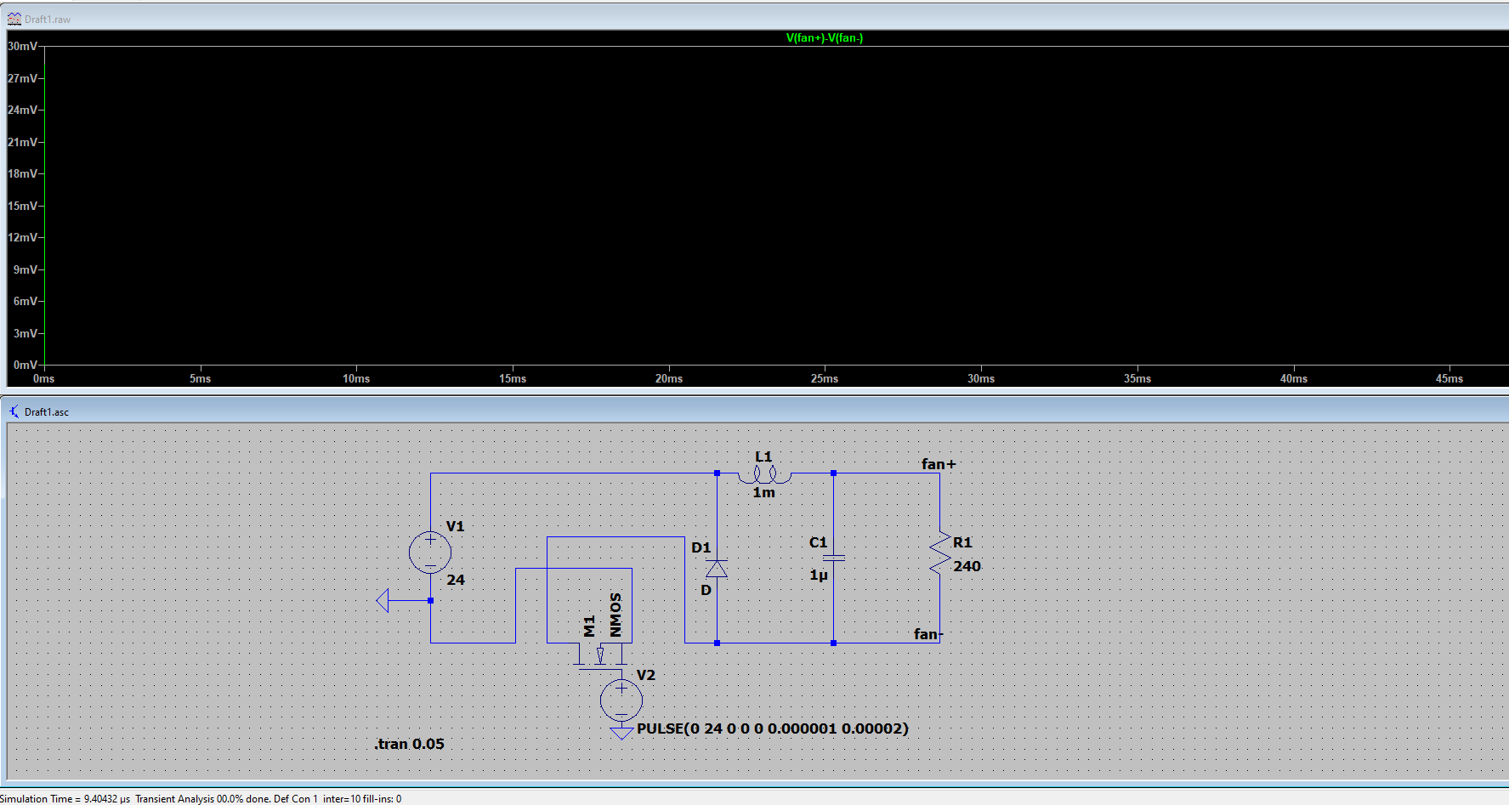The image size is (1509, 805).
Task: Click the C1 reference designator label
Action: coord(818,542)
